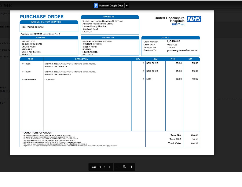Select the order number U019444
The width and height of the screenshot is (242, 187).
[x=174, y=41]
